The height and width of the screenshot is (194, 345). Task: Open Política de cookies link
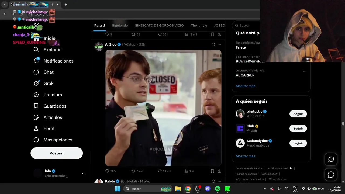point(246,174)
